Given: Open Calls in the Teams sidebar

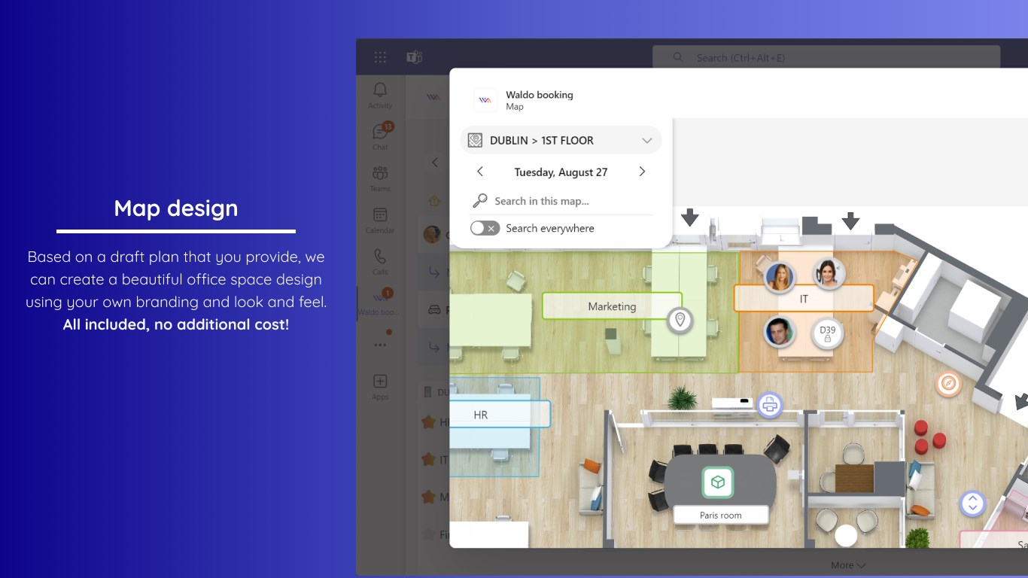Looking at the screenshot, I should (x=380, y=261).
